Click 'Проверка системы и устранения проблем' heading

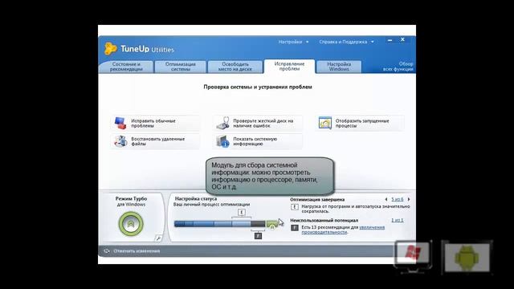pos(258,87)
